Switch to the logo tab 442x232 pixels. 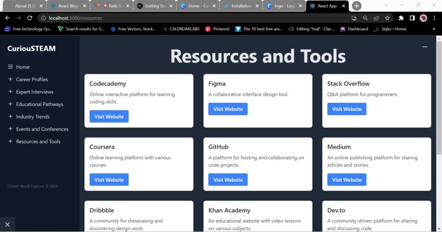284,6
